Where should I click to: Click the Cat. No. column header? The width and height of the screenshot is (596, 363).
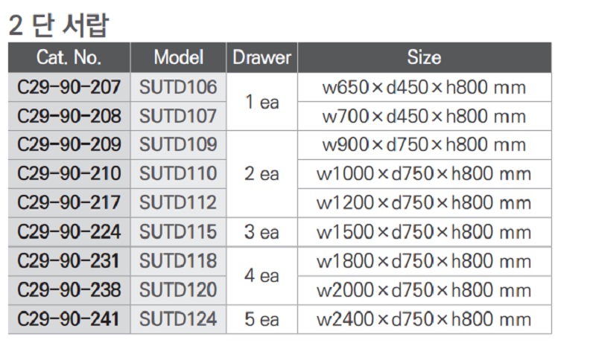pyautogui.click(x=69, y=57)
